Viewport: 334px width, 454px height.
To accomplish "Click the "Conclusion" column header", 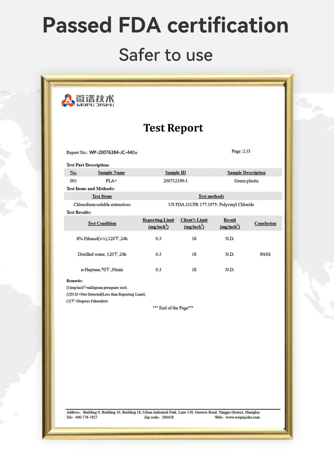I will 265,223.
